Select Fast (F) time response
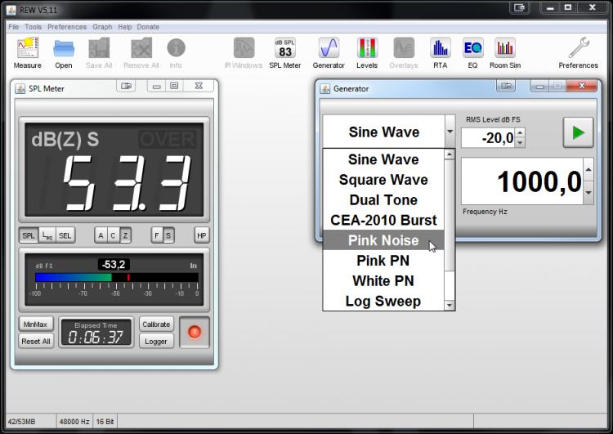Image resolution: width=613 pixels, height=434 pixels. tap(157, 235)
